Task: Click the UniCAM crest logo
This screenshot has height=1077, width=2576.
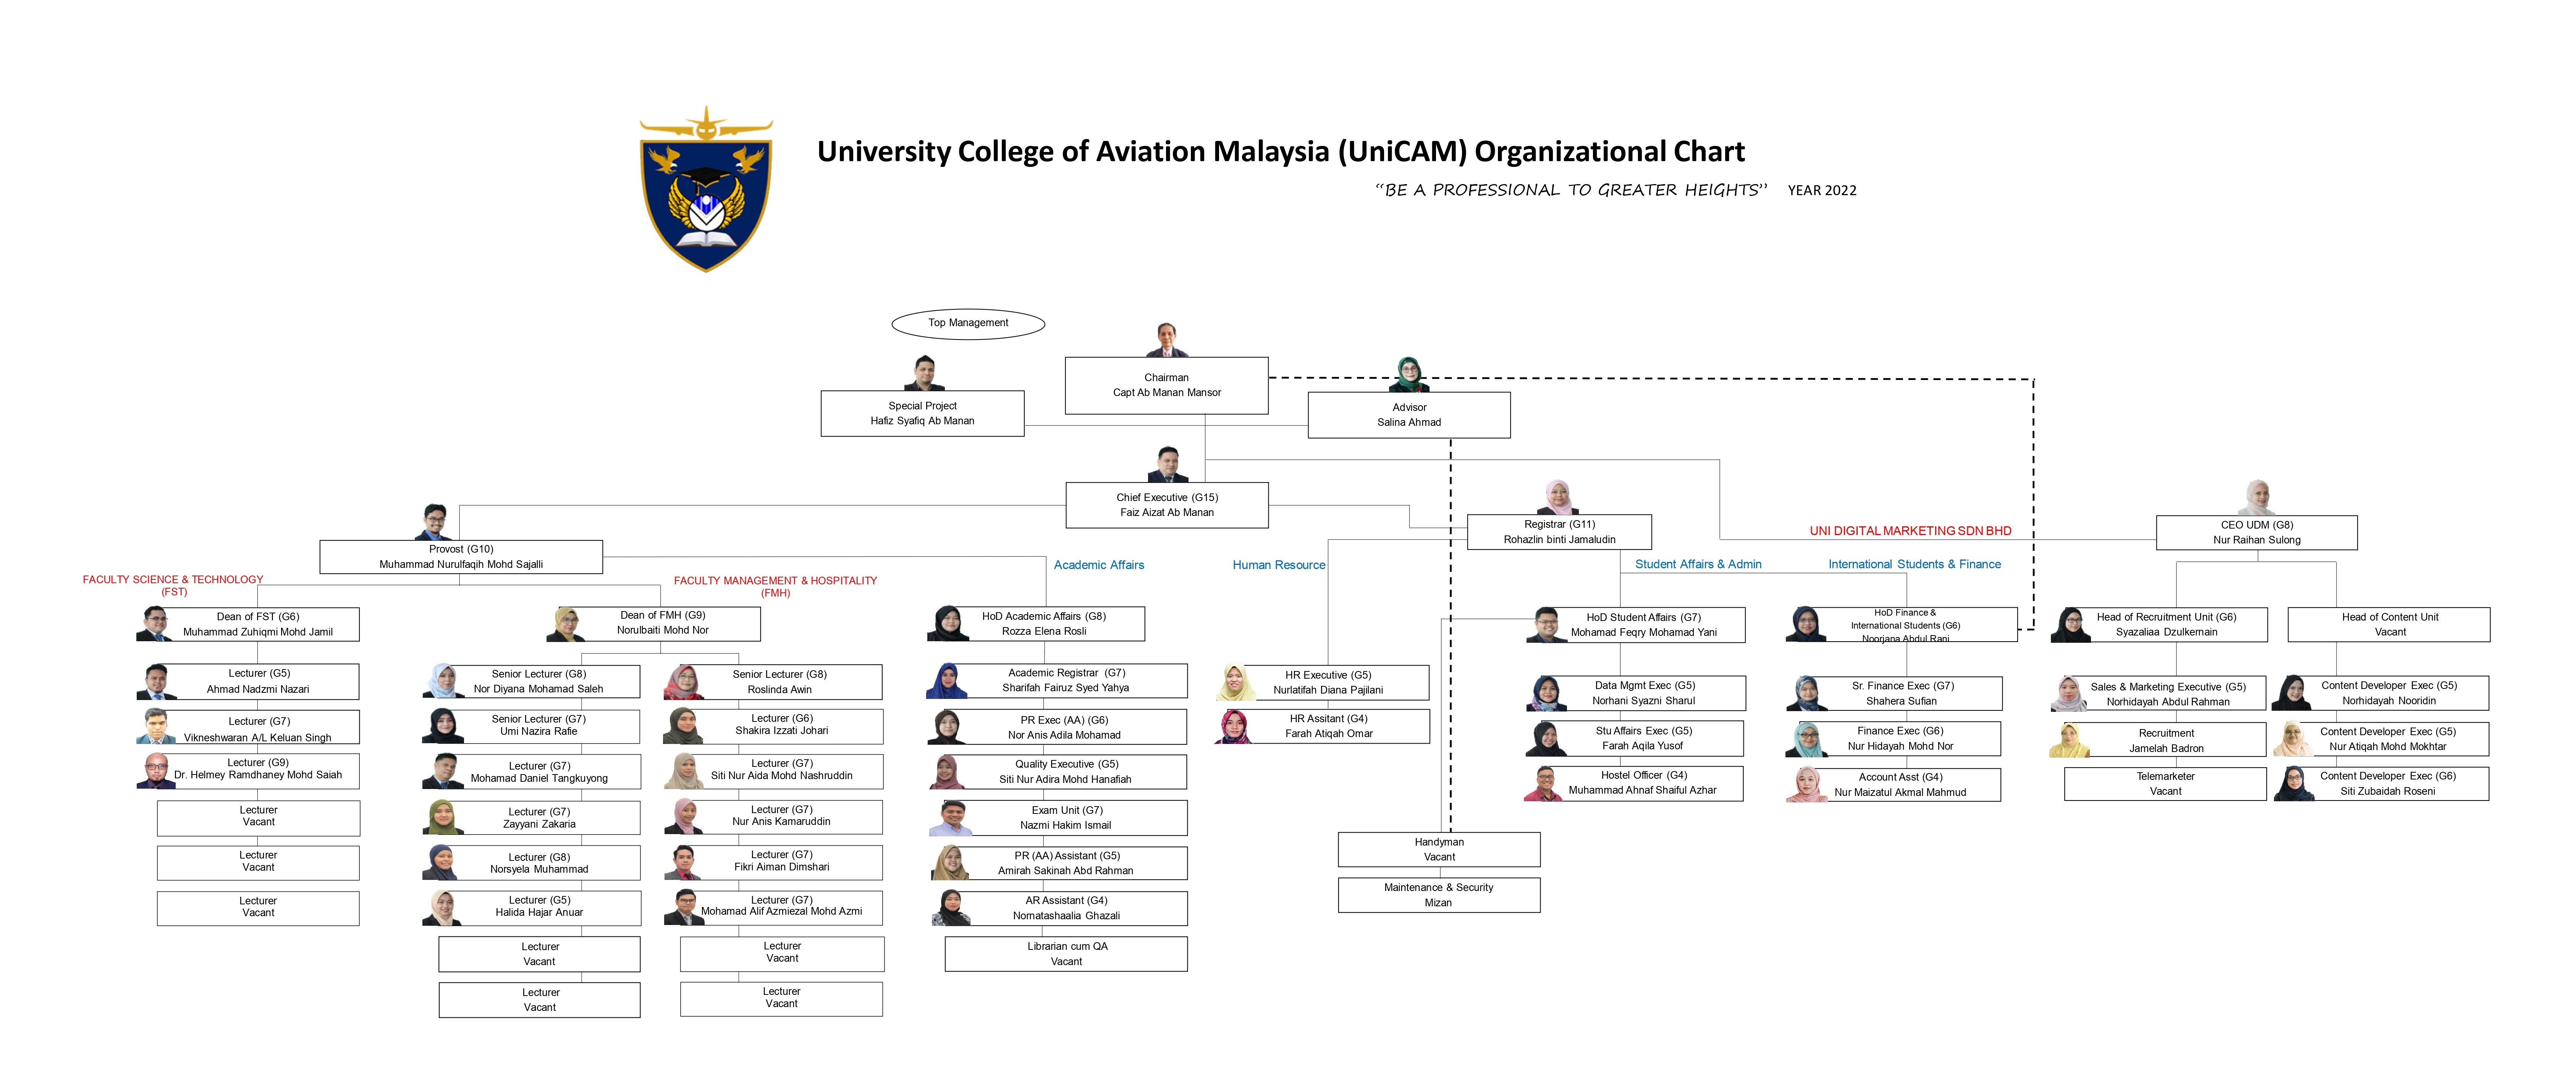Action: 706,189
